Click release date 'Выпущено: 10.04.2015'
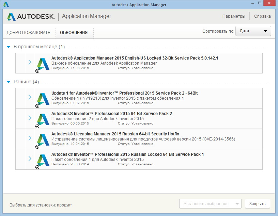Viewport: 278px width, 216px height. click(70, 144)
